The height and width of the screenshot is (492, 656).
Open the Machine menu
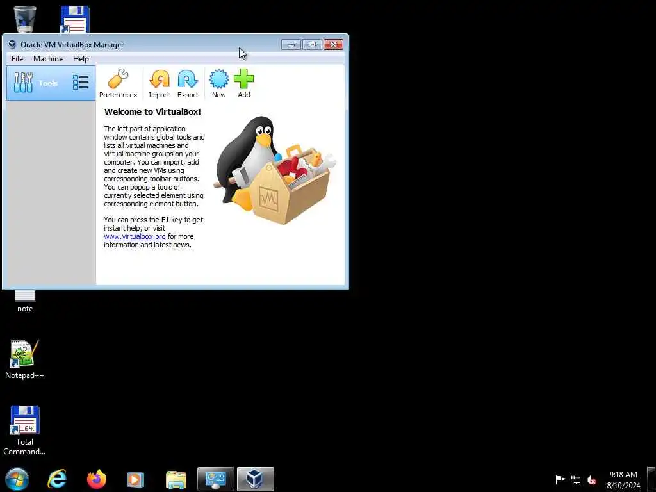pyautogui.click(x=48, y=59)
